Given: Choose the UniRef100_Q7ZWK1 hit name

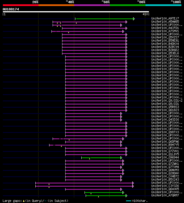Looking at the screenshot, I should [165, 164].
